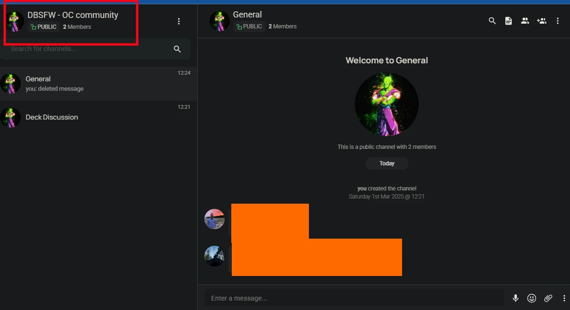This screenshot has width=570, height=310.
Task: Click the General title in chat header
Action: pyautogui.click(x=247, y=15)
